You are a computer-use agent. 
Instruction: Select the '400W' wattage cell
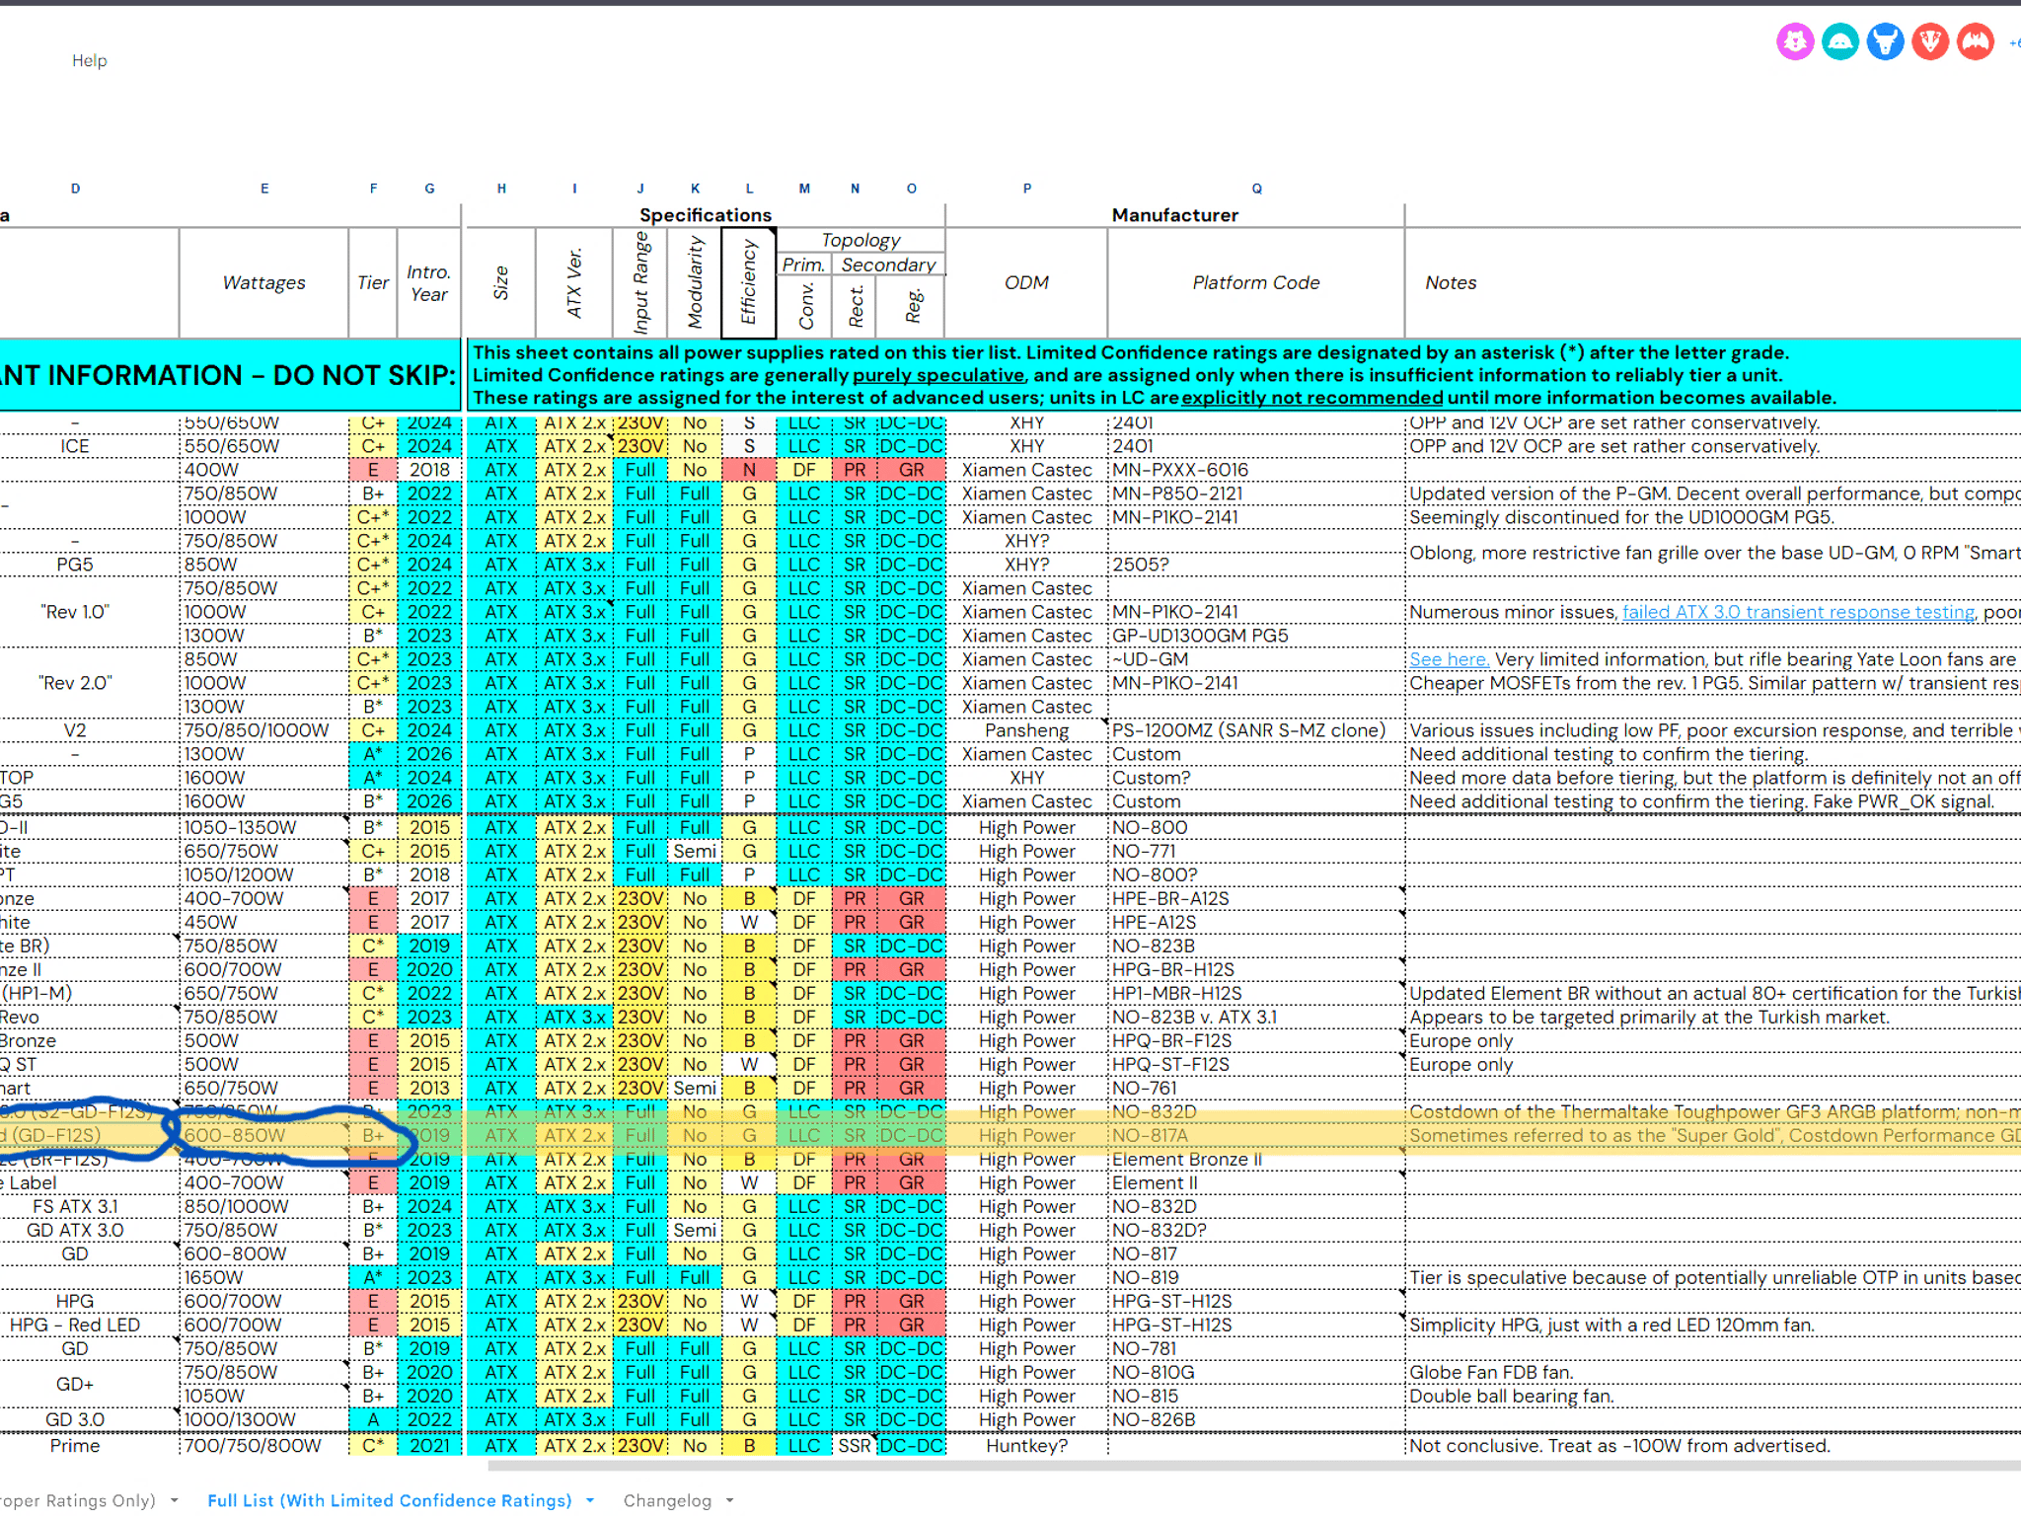(x=264, y=470)
